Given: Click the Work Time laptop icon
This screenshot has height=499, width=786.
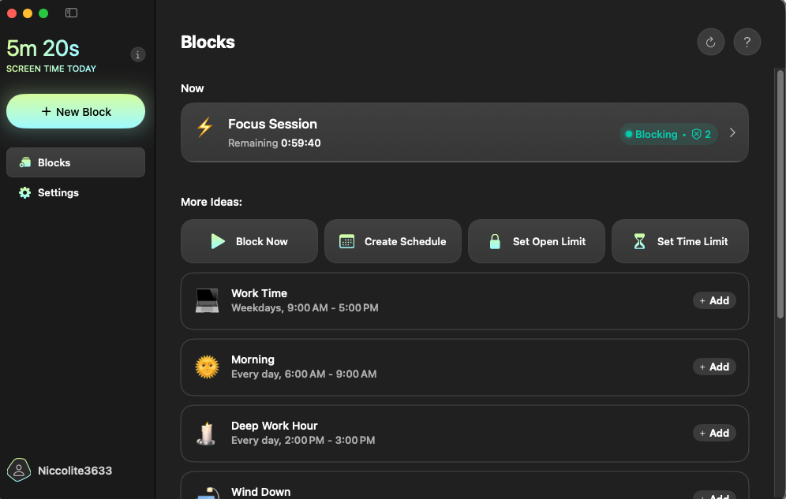Looking at the screenshot, I should (207, 301).
